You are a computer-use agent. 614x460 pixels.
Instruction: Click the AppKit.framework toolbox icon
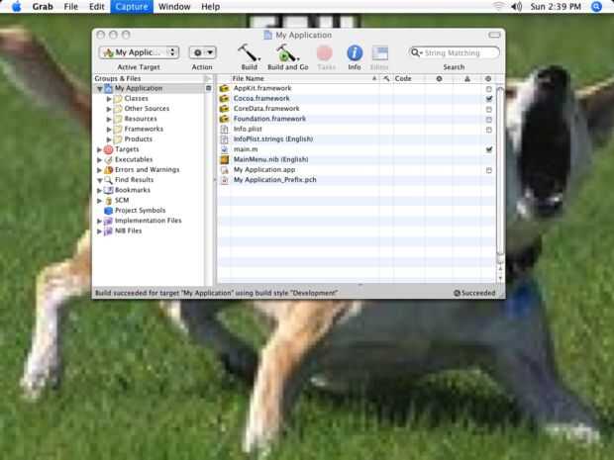224,88
